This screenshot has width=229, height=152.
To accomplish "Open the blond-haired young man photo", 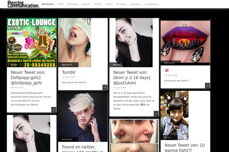I will [83, 117].
